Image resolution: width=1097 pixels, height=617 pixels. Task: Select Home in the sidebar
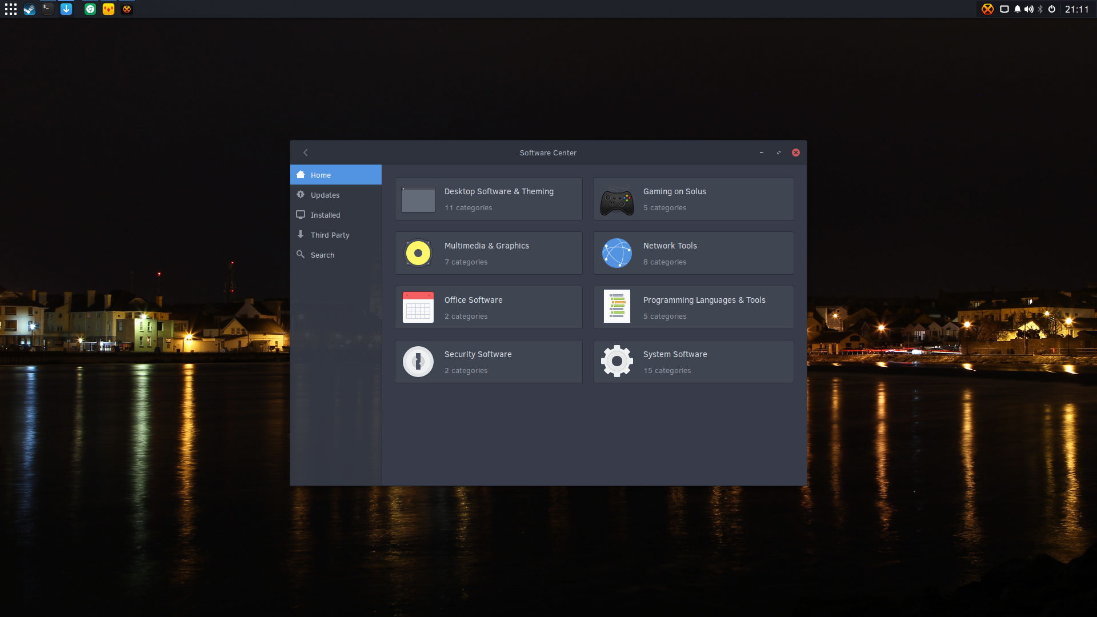point(336,175)
